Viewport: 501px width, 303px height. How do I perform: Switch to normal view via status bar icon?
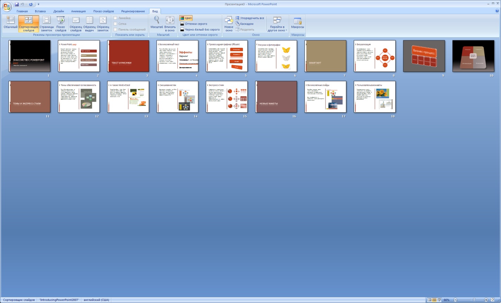pos(429,300)
